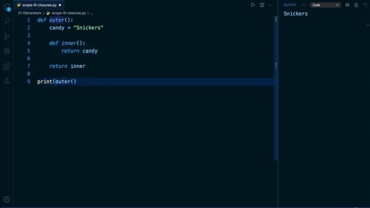Toggle output auto-scroll lock
Viewport: 370px width, 208px height.
tap(356, 5)
